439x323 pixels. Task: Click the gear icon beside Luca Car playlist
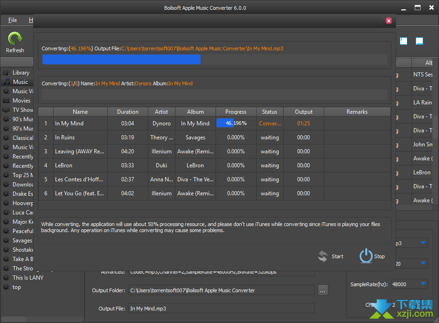pyautogui.click(x=6, y=213)
